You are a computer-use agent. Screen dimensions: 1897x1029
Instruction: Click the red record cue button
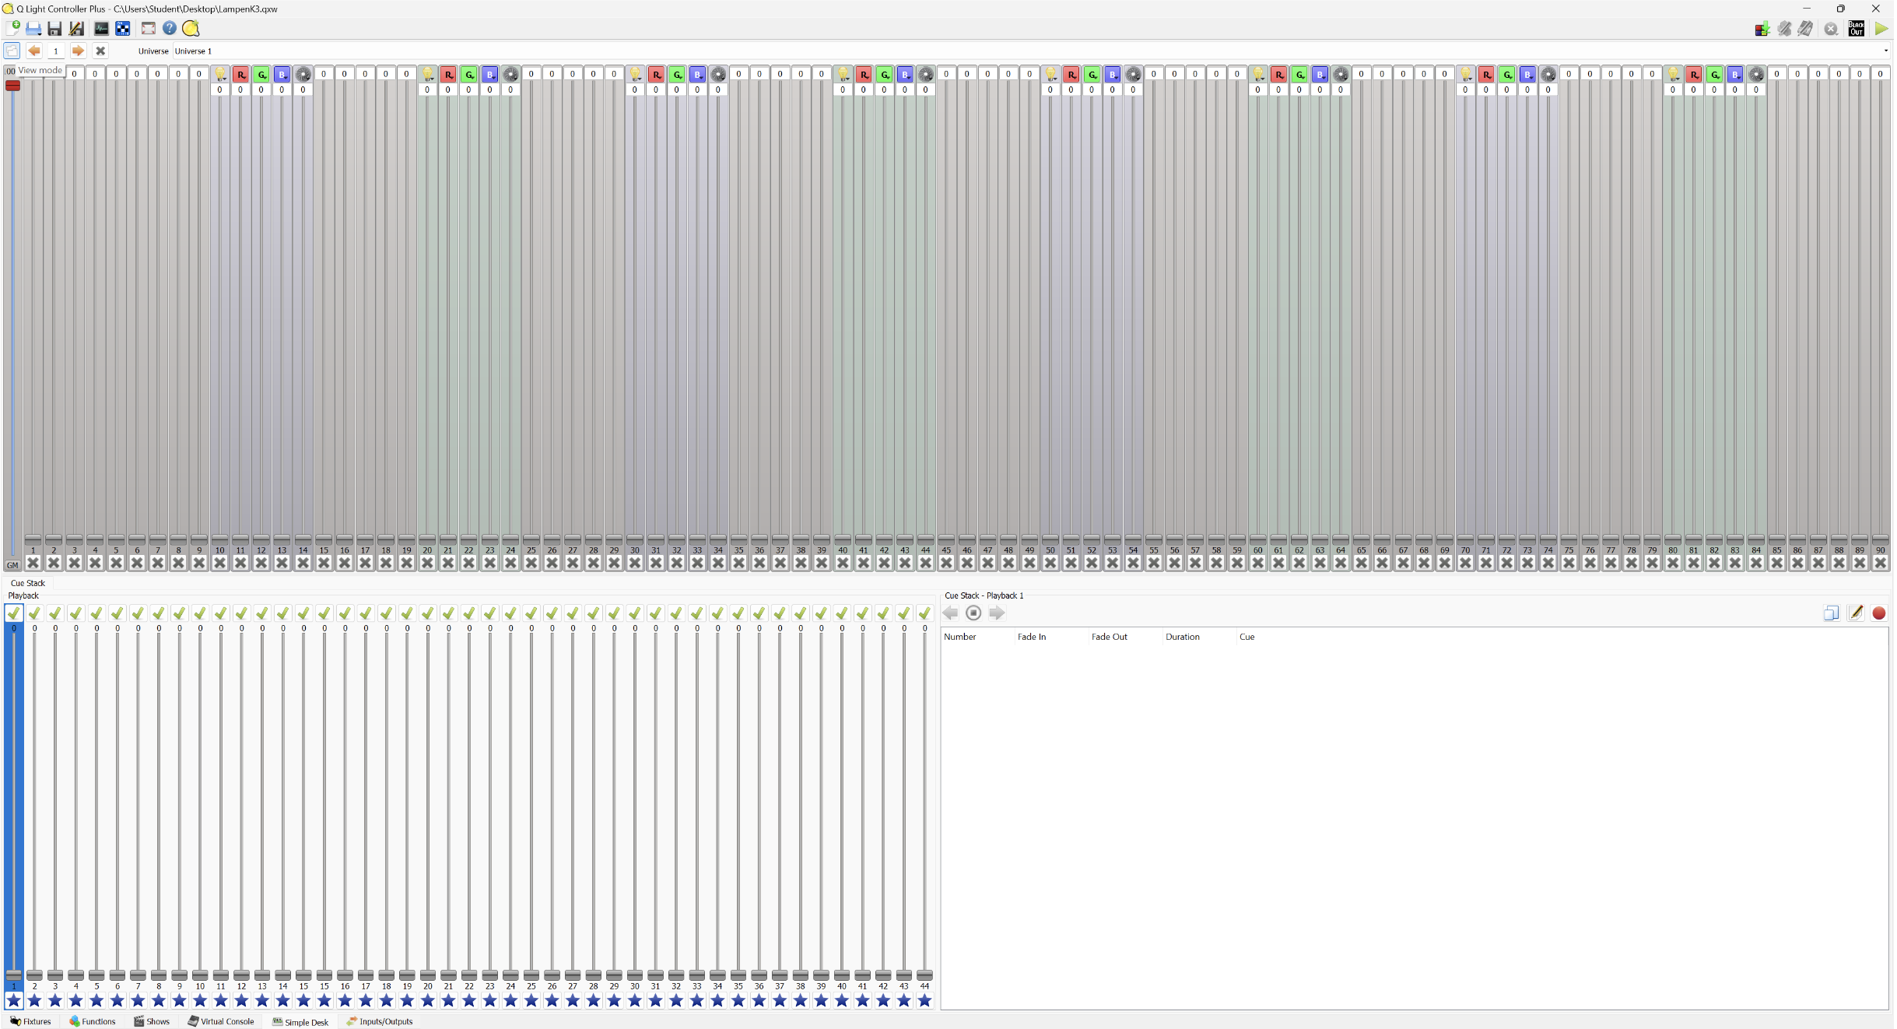click(x=1878, y=613)
